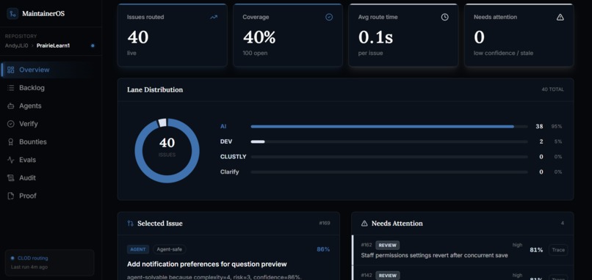Click the 'Last run 4m ago' text
This screenshot has width=592, height=280.
point(29,268)
